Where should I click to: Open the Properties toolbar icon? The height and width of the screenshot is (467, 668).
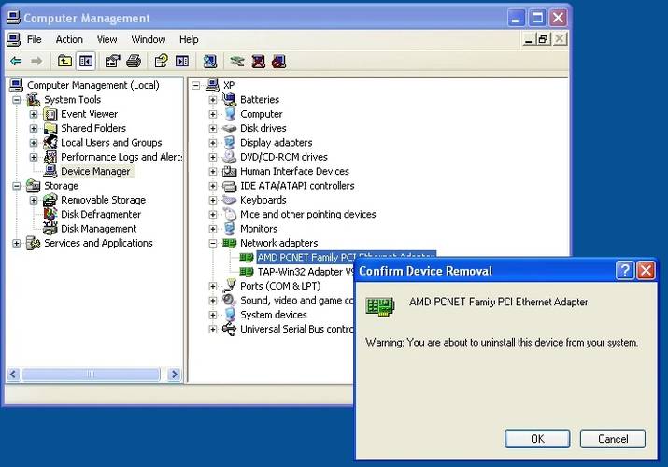tap(112, 62)
